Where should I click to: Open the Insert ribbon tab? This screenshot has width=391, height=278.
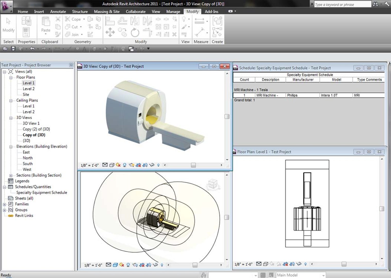(x=39, y=12)
